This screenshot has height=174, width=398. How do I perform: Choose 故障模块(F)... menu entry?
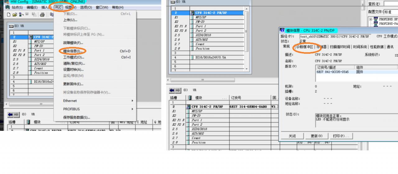click(x=95, y=43)
